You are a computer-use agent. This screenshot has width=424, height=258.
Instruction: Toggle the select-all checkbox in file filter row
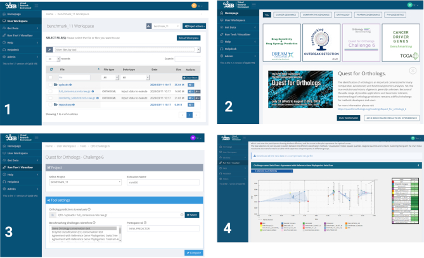(51, 77)
